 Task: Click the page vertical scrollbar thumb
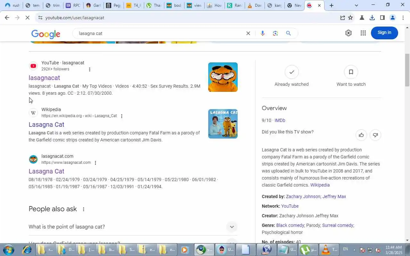point(407,70)
